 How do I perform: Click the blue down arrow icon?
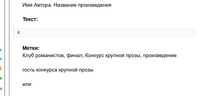(1, 59)
